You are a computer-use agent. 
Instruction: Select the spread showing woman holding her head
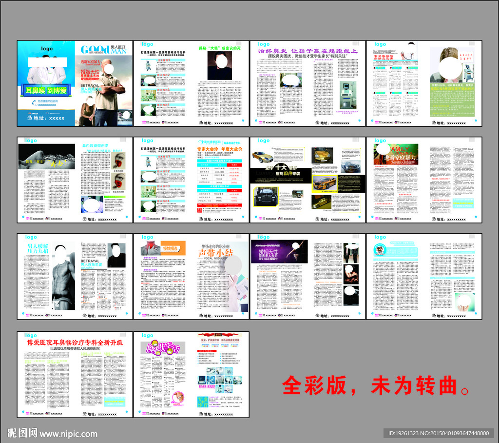424,83
